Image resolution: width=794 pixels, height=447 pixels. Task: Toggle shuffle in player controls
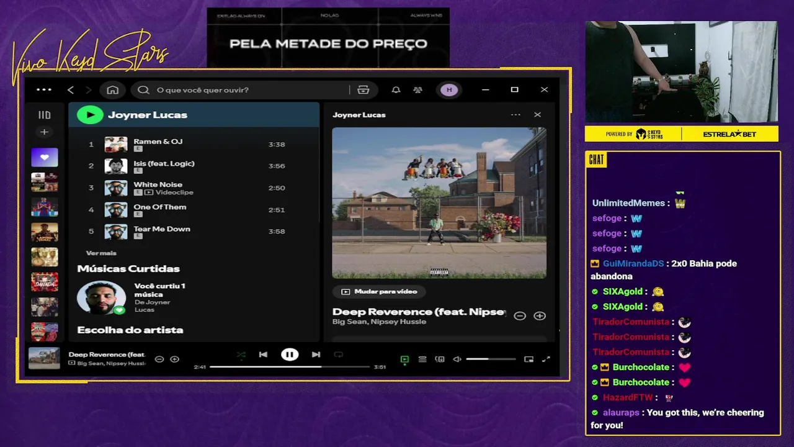241,354
